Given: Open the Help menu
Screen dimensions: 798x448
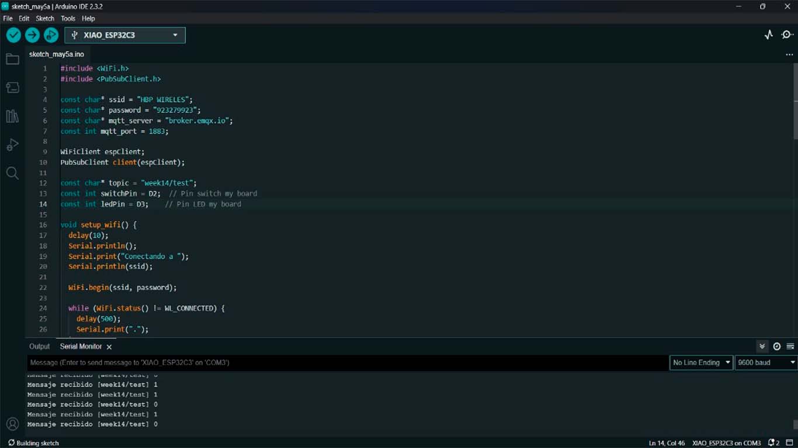Looking at the screenshot, I should pyautogui.click(x=88, y=19).
